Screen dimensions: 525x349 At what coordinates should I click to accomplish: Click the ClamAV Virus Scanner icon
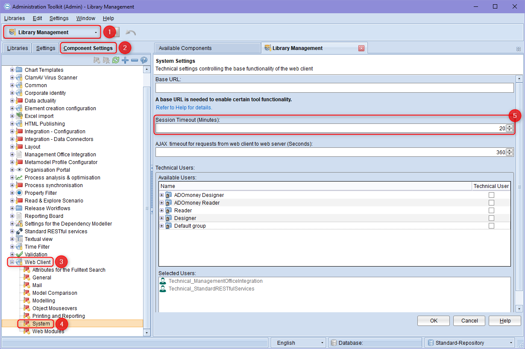coord(19,78)
